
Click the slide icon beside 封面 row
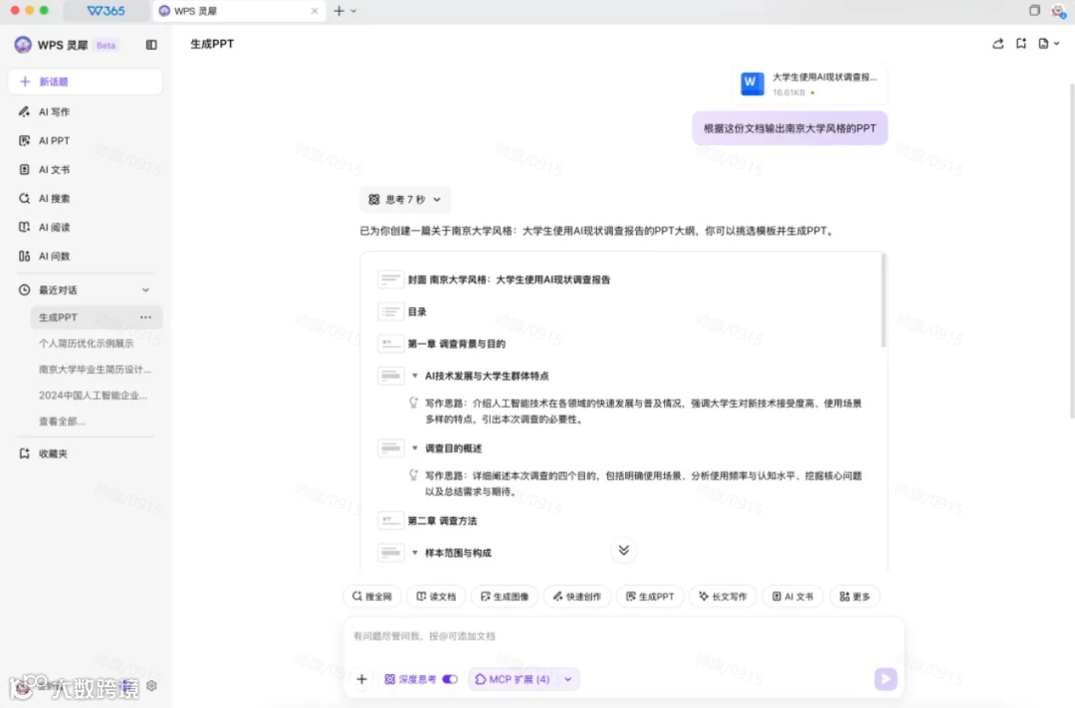[390, 279]
